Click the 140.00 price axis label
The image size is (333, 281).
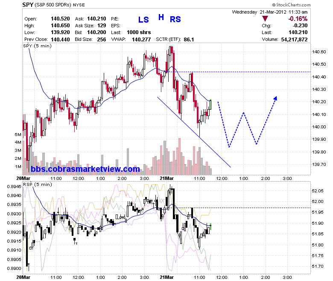point(319,127)
